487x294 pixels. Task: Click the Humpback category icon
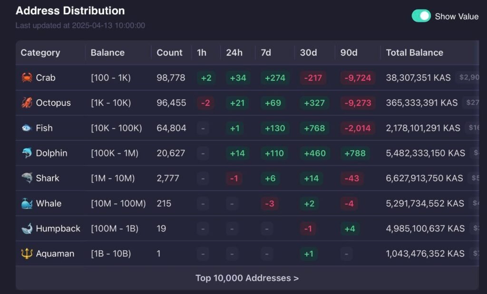point(27,228)
